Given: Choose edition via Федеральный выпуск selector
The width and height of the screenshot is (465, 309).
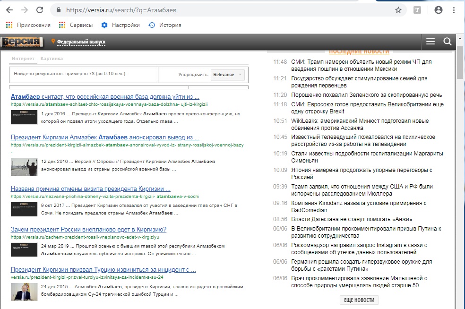Looking at the screenshot, I should pyautogui.click(x=81, y=42).
